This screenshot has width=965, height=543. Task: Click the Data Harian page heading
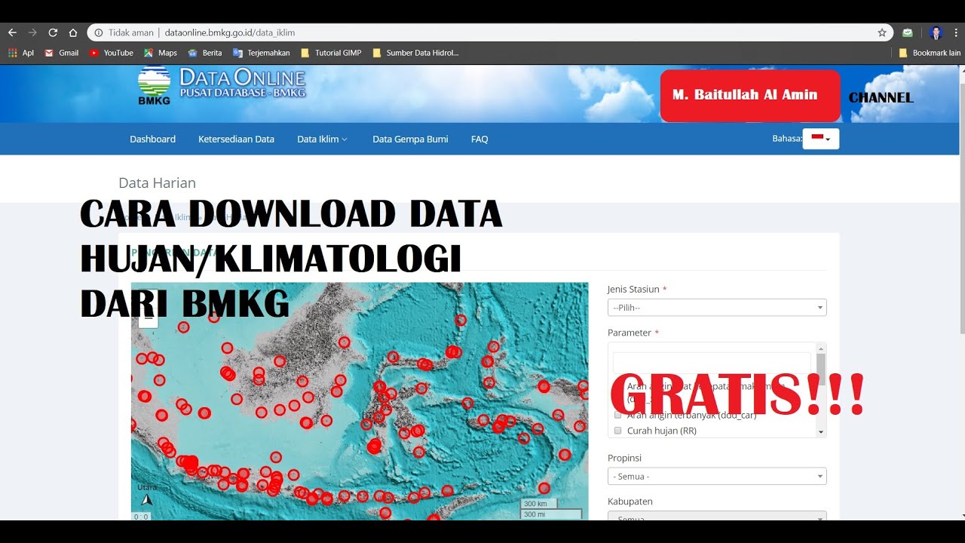[157, 183]
